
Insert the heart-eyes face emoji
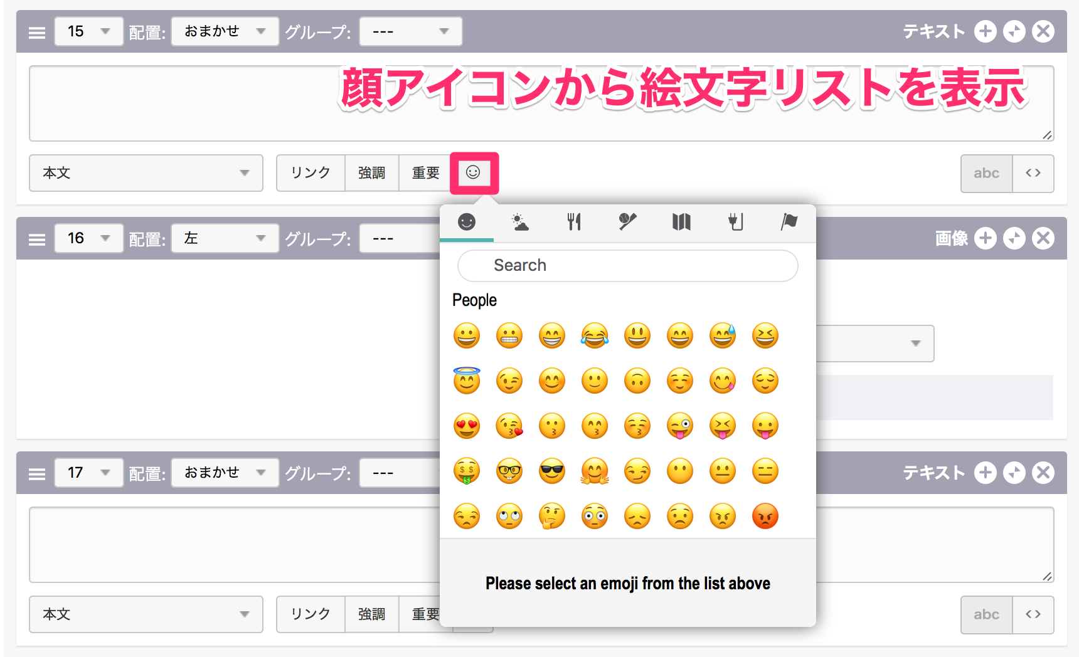click(467, 426)
